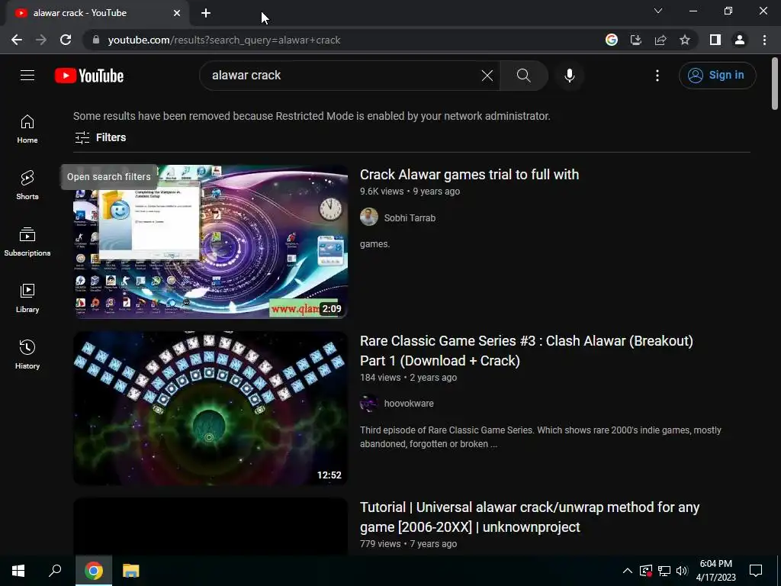Open History in the sidebar
Image resolution: width=781 pixels, height=586 pixels.
[27, 354]
